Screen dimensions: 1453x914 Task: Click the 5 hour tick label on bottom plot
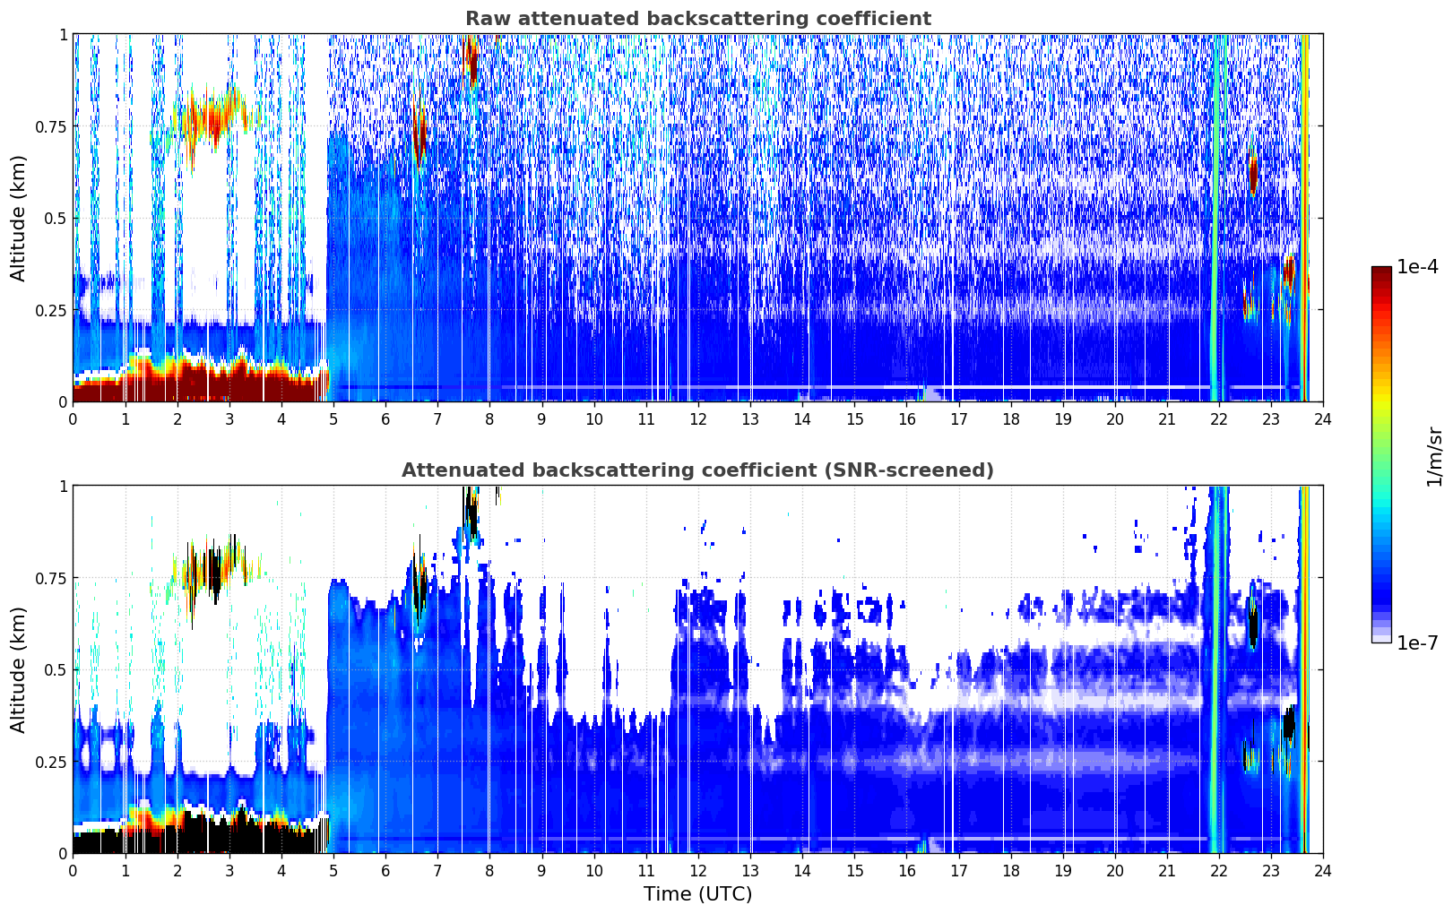point(333,870)
